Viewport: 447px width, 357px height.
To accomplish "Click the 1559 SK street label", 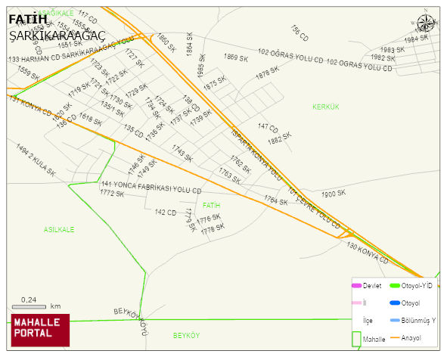I will [x=29, y=73].
